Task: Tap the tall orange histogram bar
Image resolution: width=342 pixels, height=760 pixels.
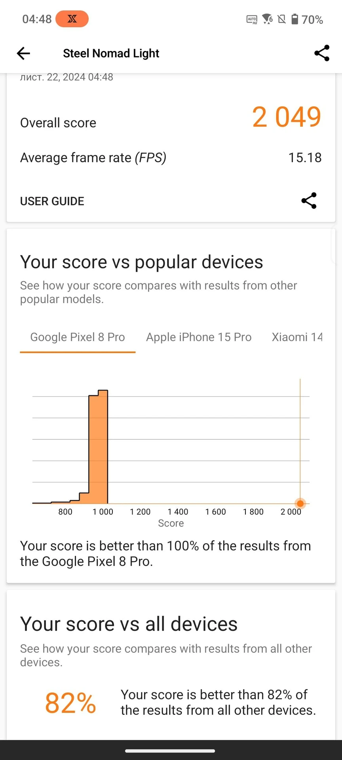Action: point(98,447)
